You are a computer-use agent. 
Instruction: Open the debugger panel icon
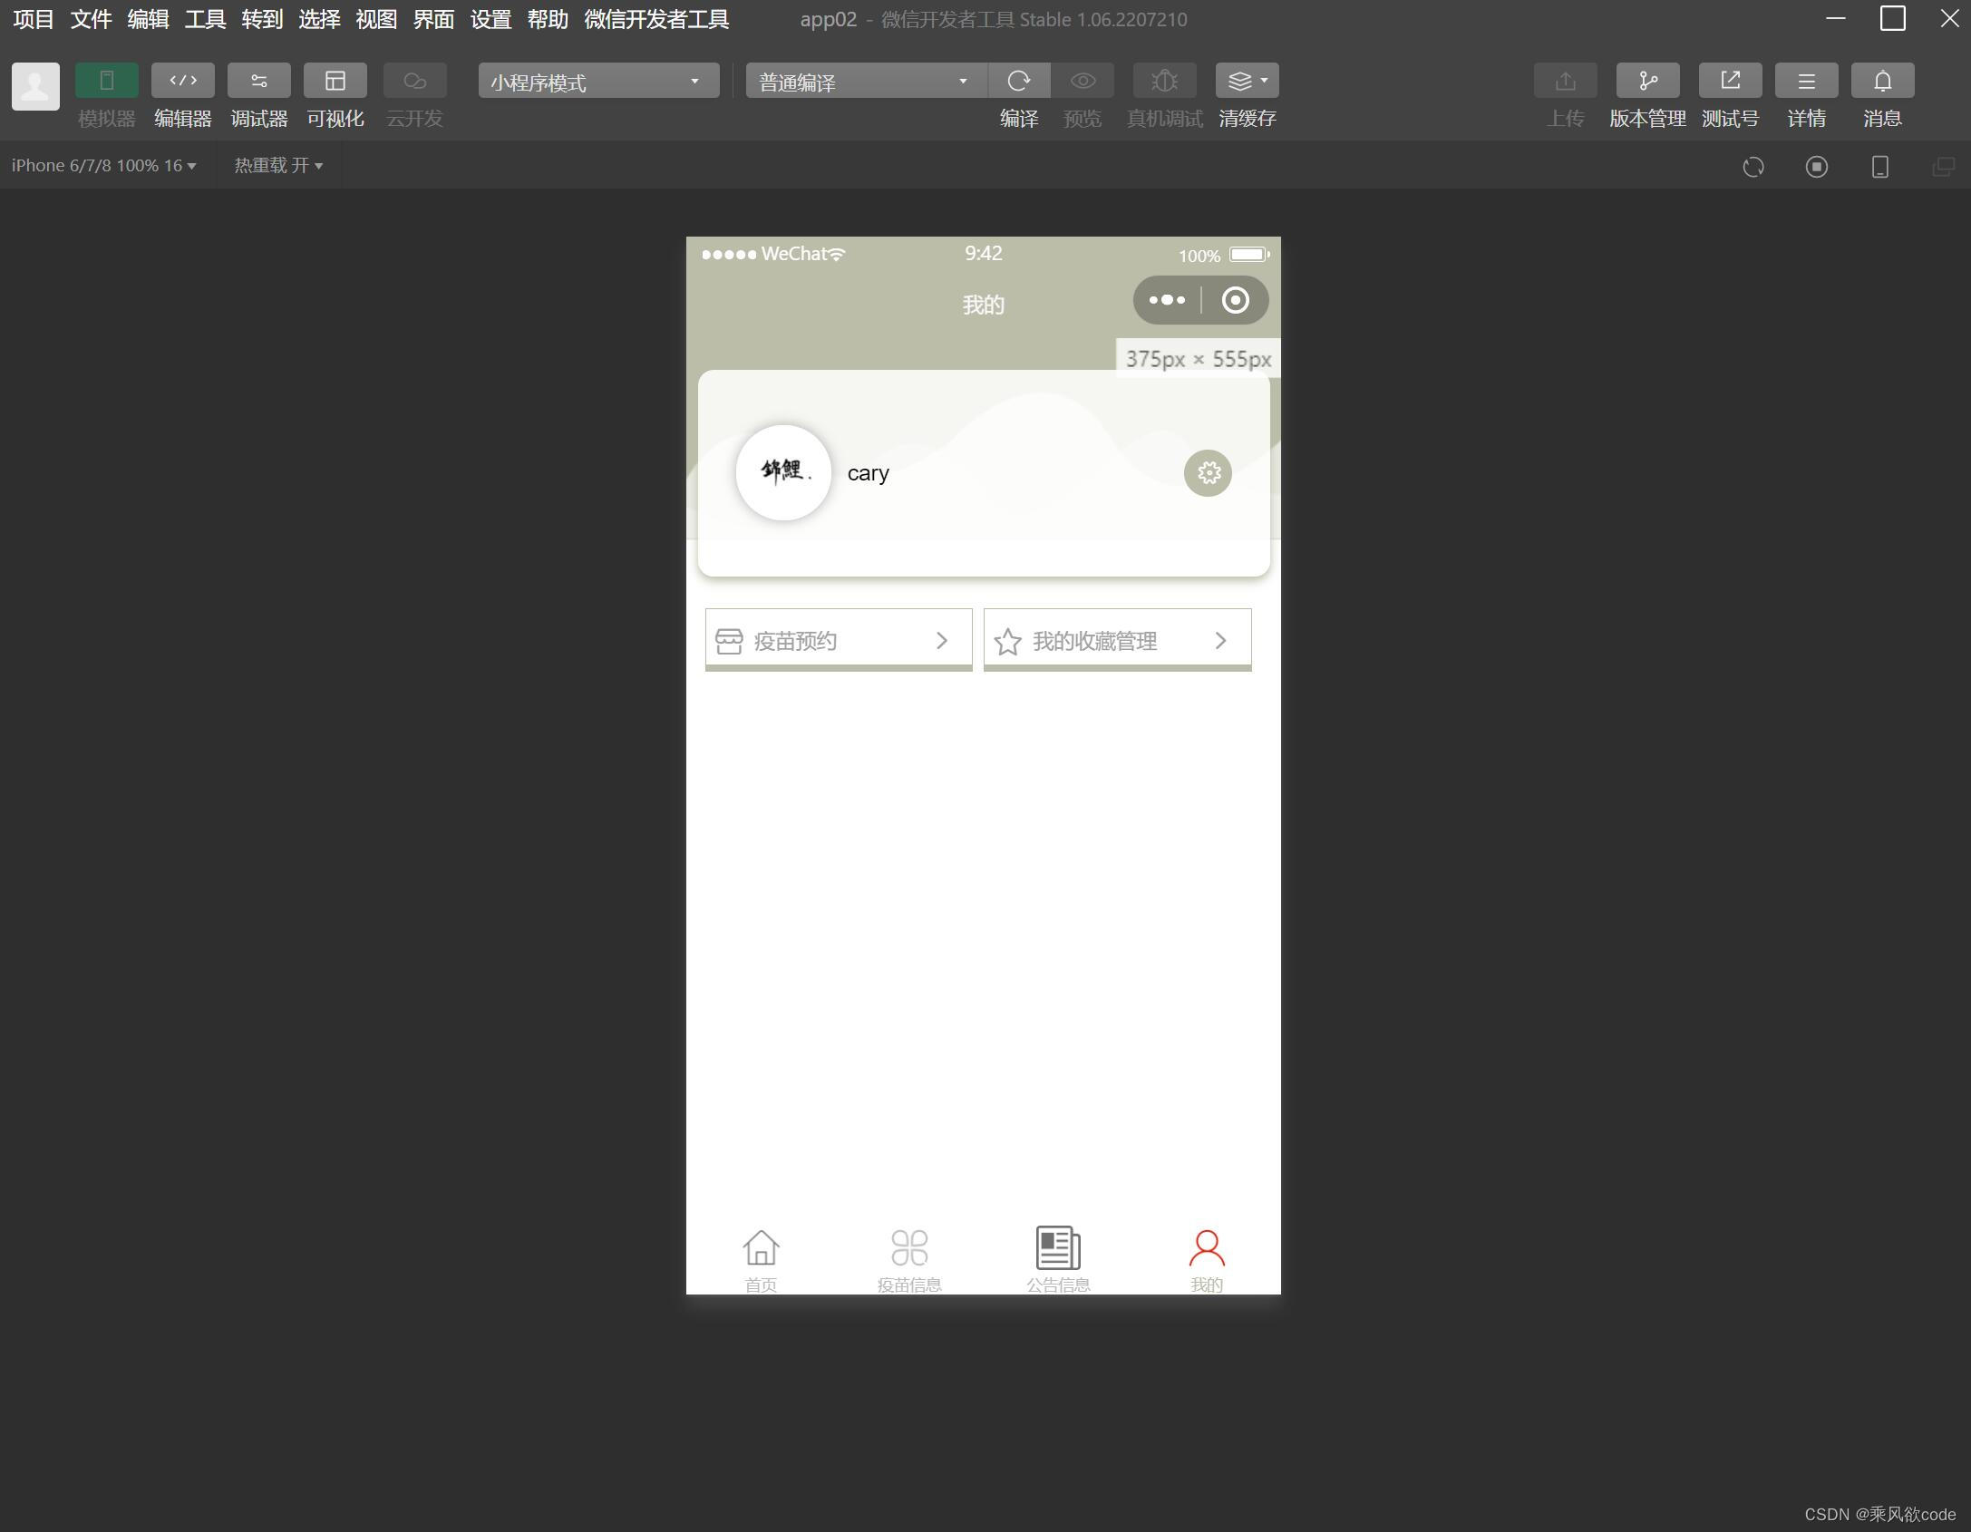coord(258,81)
